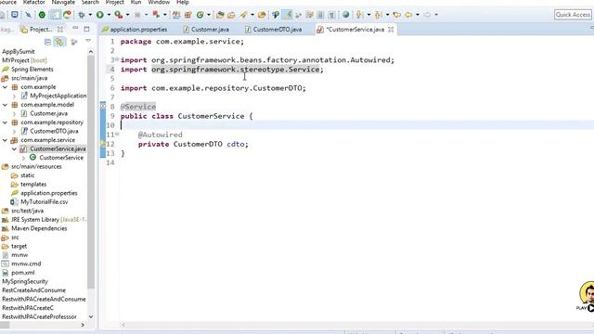The image size is (594, 334).
Task: Collapse the CustomerService.java tree node
Action: click(15, 149)
